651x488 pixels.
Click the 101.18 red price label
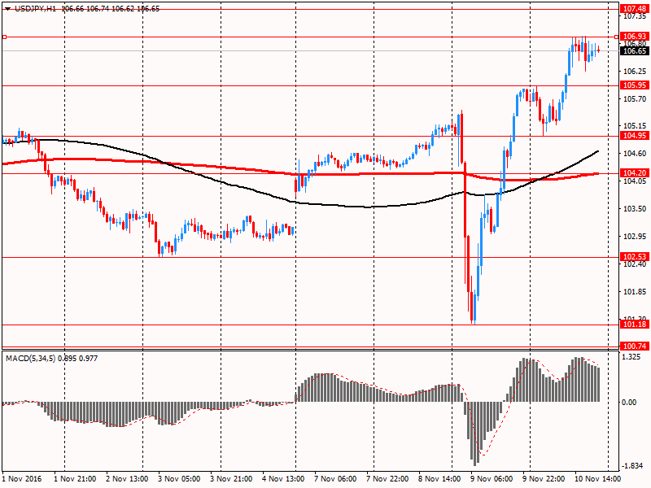click(x=634, y=325)
